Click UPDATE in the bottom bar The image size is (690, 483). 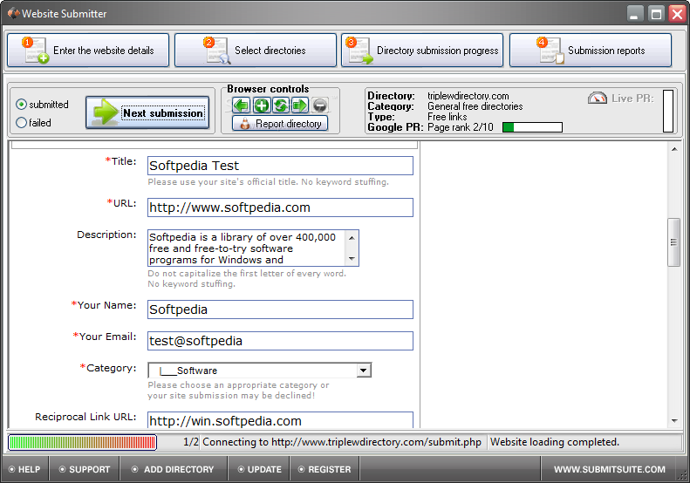pyautogui.click(x=259, y=469)
